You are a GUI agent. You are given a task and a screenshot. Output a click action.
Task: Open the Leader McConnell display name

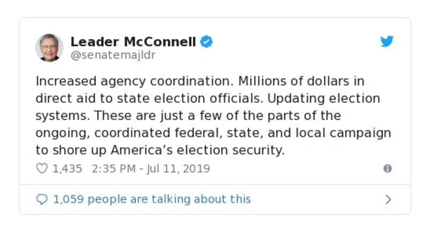[x=134, y=41]
